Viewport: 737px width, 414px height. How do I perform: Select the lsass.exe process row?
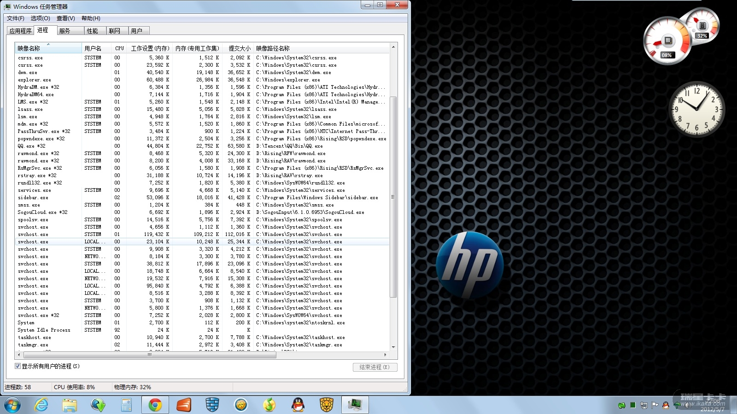pyautogui.click(x=202, y=109)
